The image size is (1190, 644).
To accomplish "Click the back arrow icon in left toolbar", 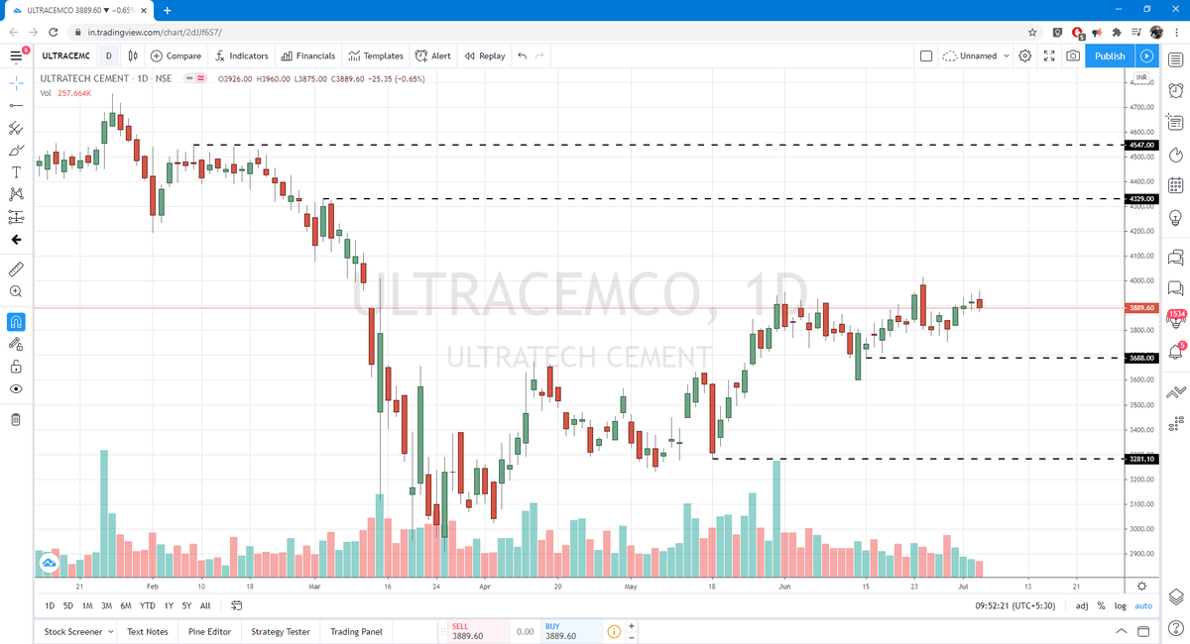I will (16, 240).
